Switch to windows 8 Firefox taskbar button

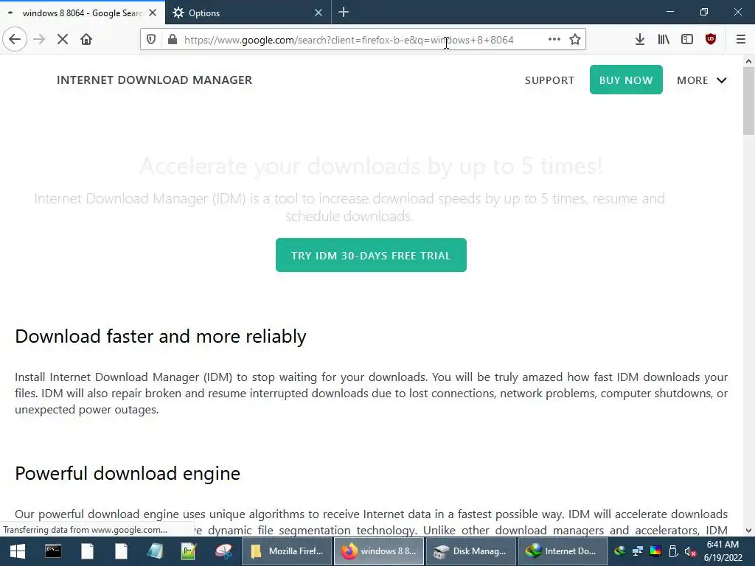click(x=378, y=551)
